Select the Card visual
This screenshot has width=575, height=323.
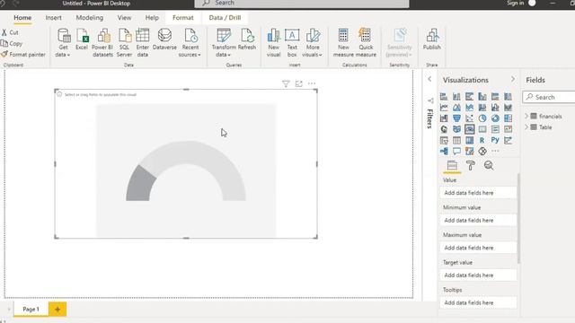[482, 129]
